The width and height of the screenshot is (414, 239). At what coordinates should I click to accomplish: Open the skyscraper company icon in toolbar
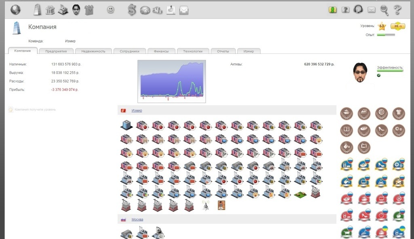[x=37, y=10]
